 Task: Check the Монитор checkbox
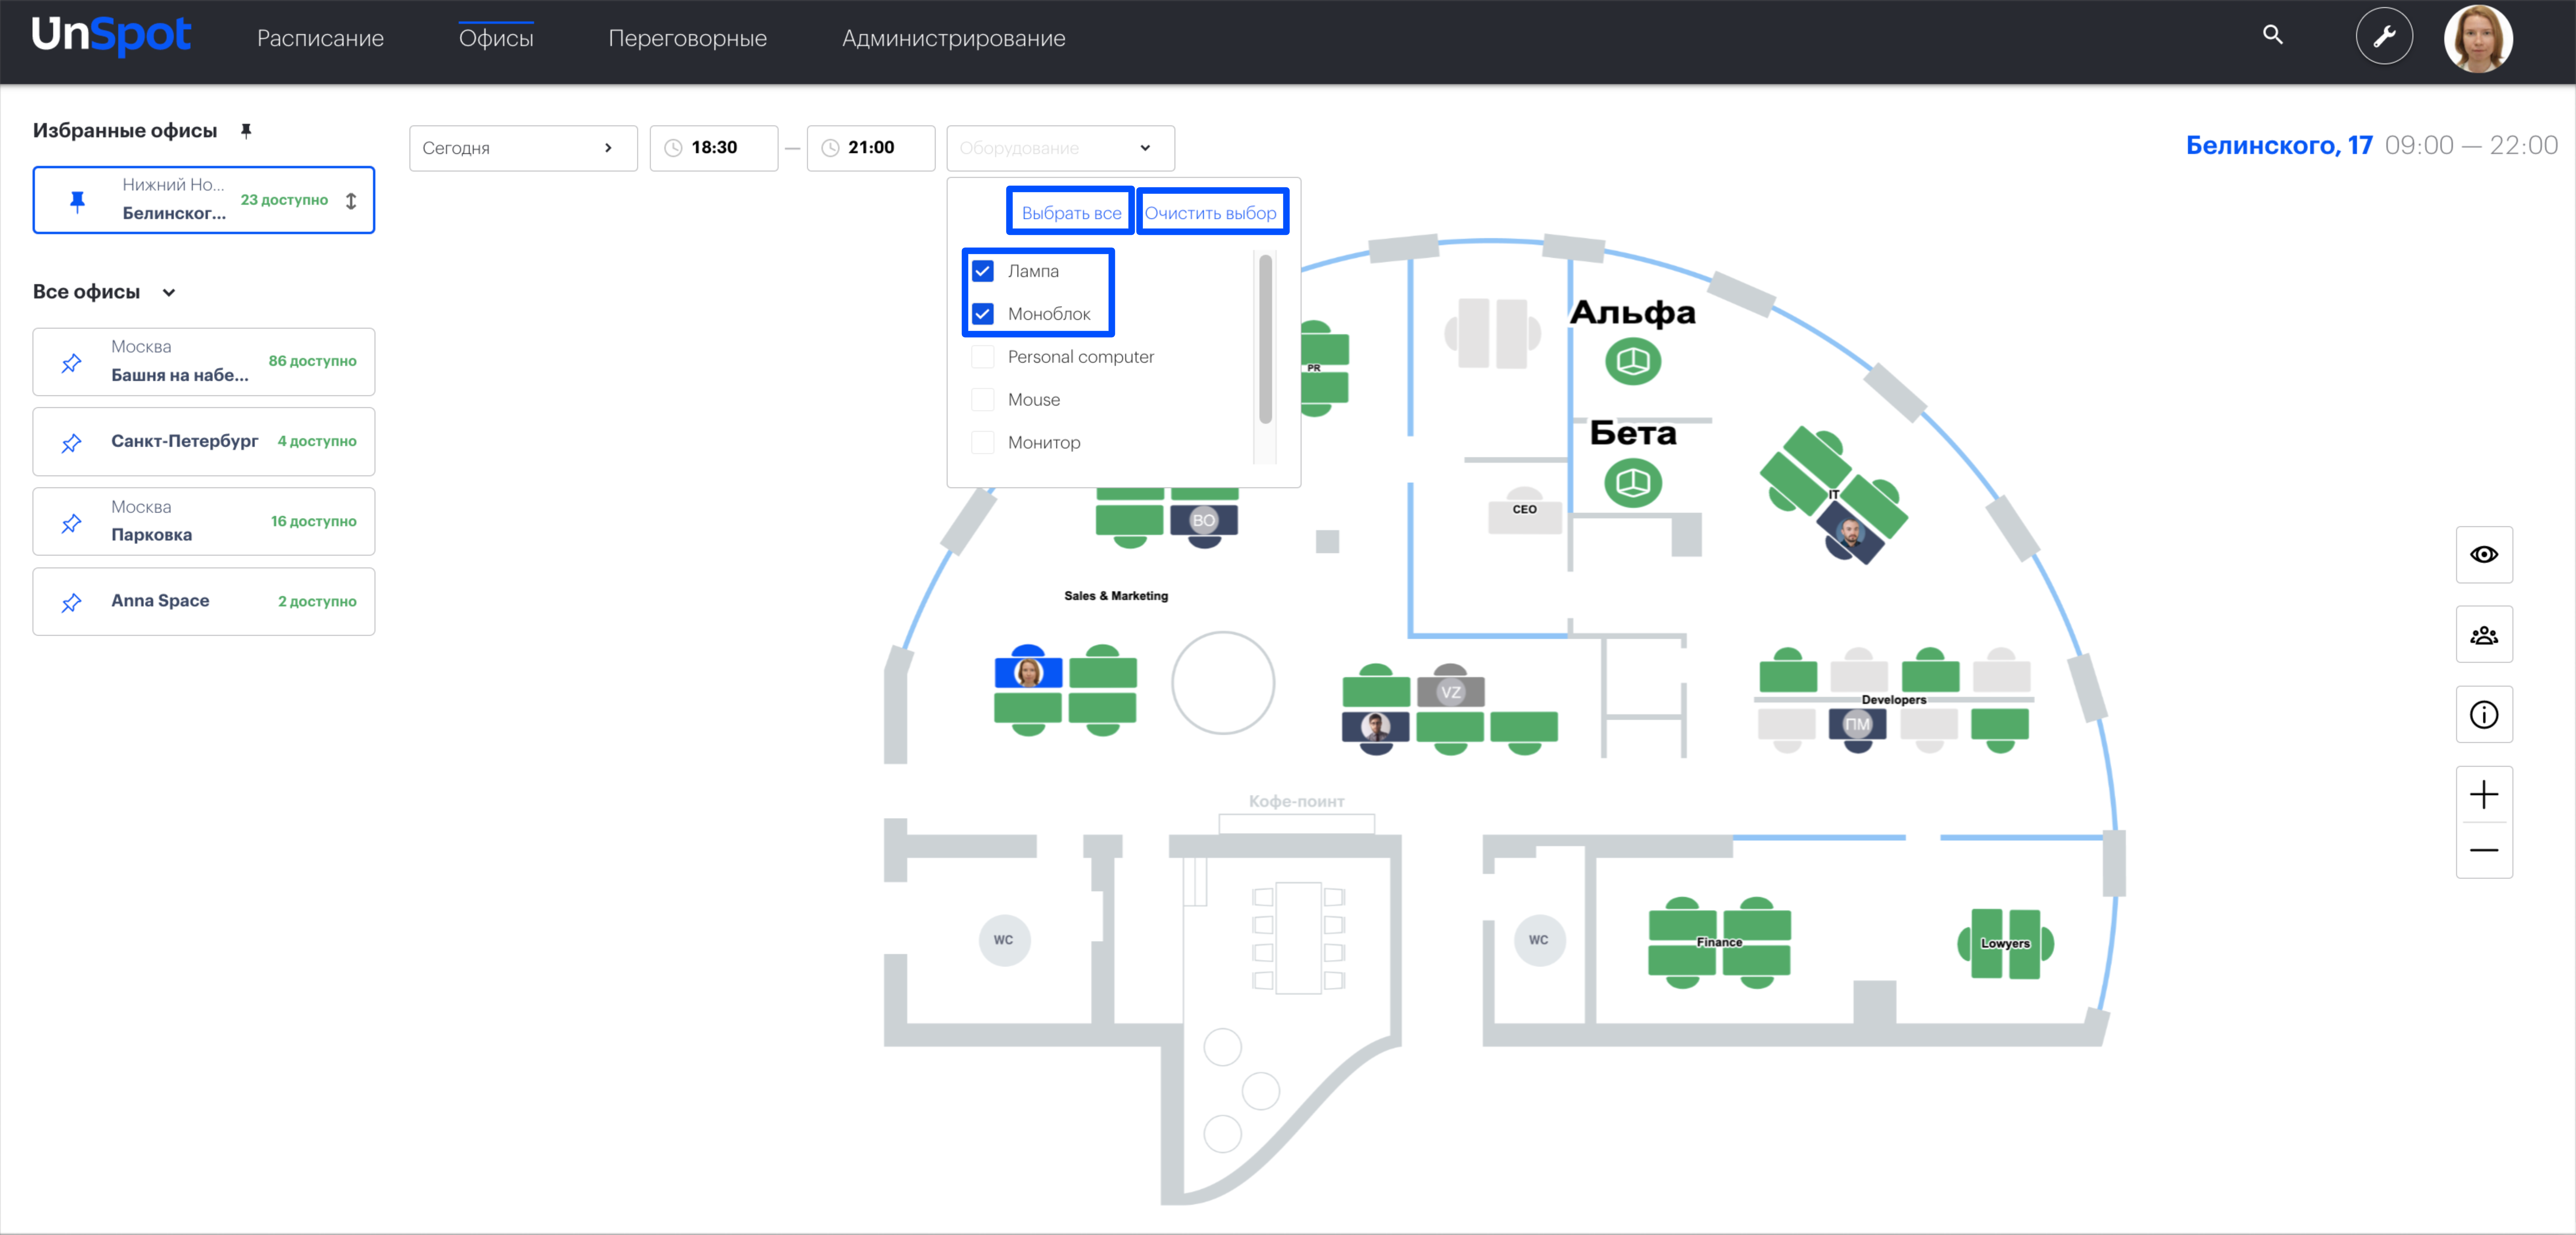(x=983, y=443)
